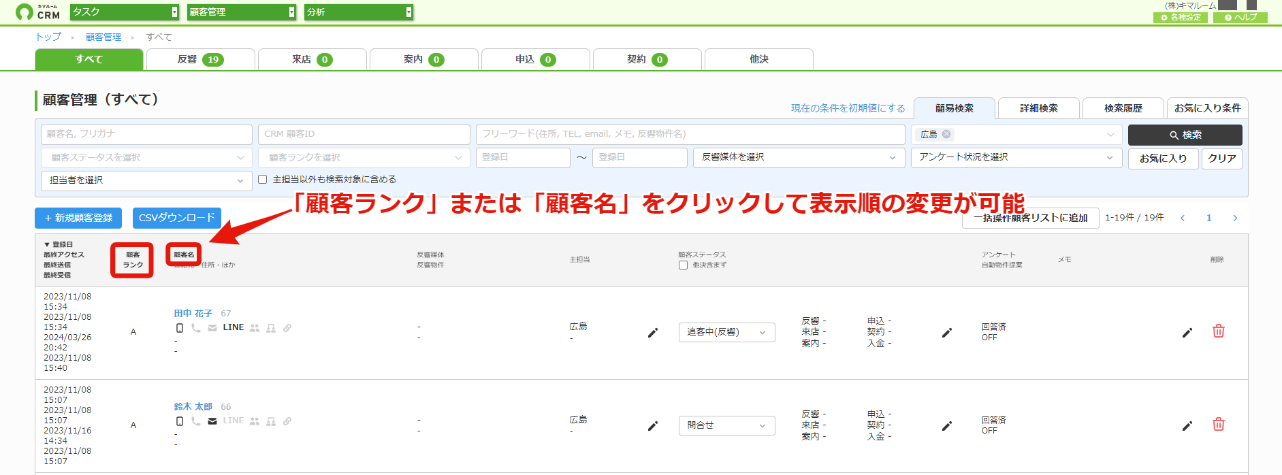Screen dimensions: 1282x475
Task: Switch to the 反響 tab
Action: tap(201, 59)
